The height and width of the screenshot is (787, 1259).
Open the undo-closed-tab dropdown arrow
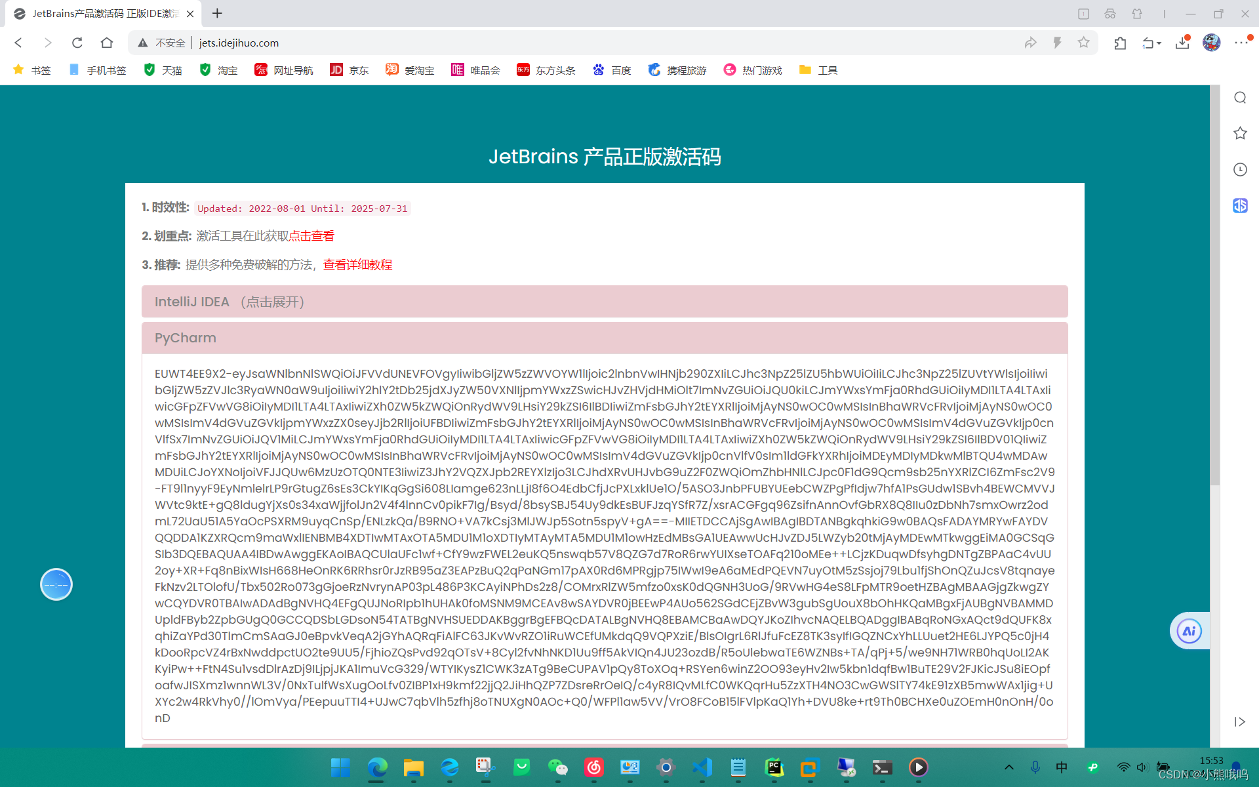tap(1159, 43)
